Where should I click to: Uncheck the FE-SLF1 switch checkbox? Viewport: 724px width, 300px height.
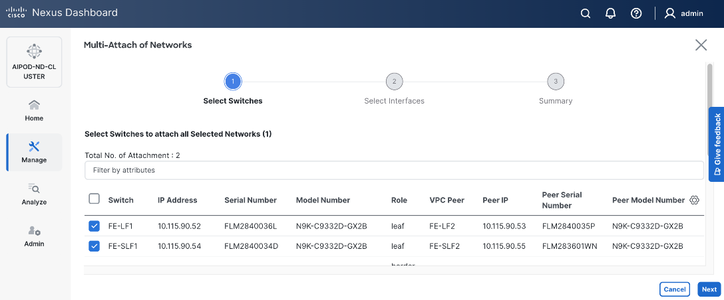click(94, 246)
